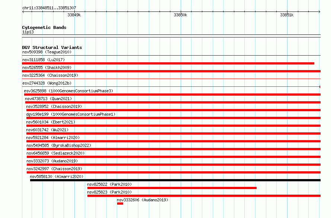Viewport: 331px width, 218px height.
Task: Click the 11p13 band label
Action: tap(28, 32)
